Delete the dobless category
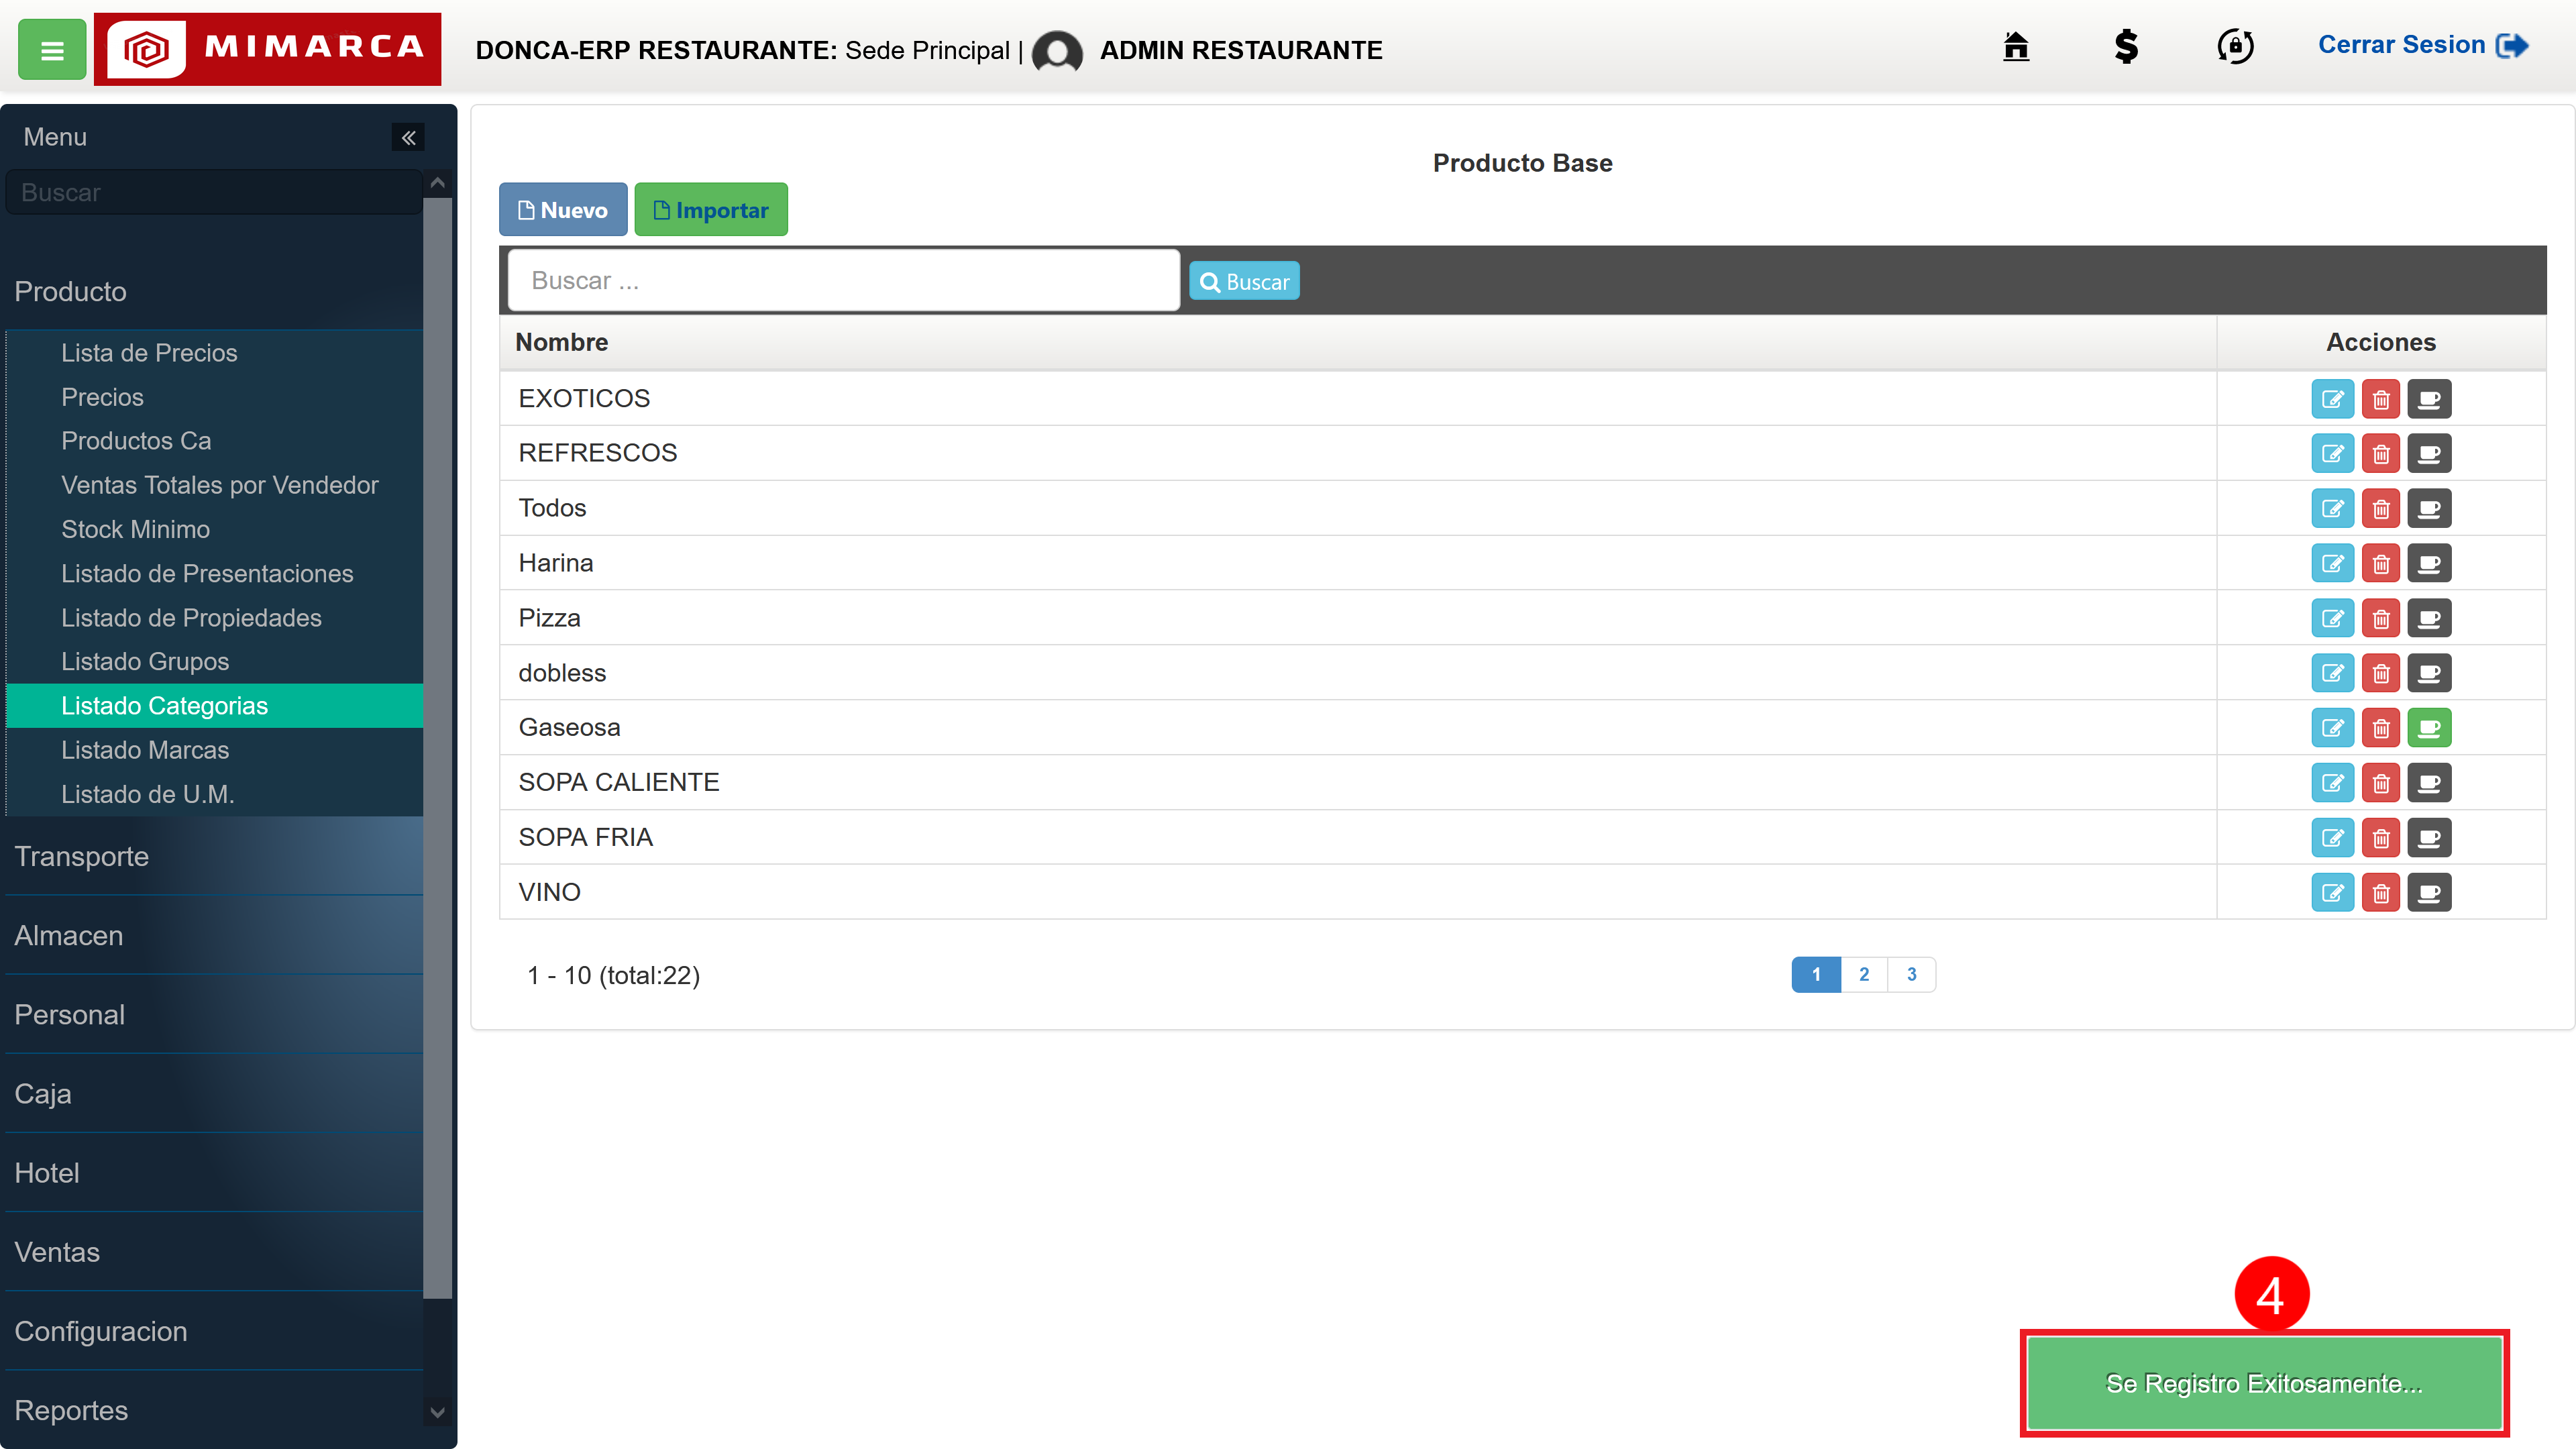 [x=2381, y=673]
